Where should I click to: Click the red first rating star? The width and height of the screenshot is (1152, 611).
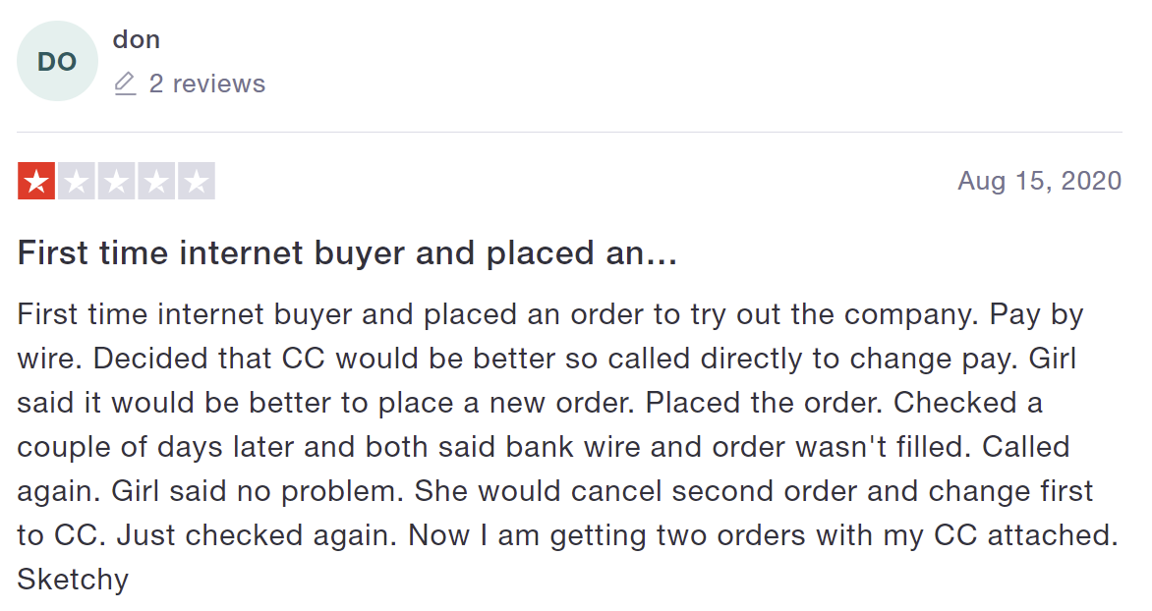point(36,181)
